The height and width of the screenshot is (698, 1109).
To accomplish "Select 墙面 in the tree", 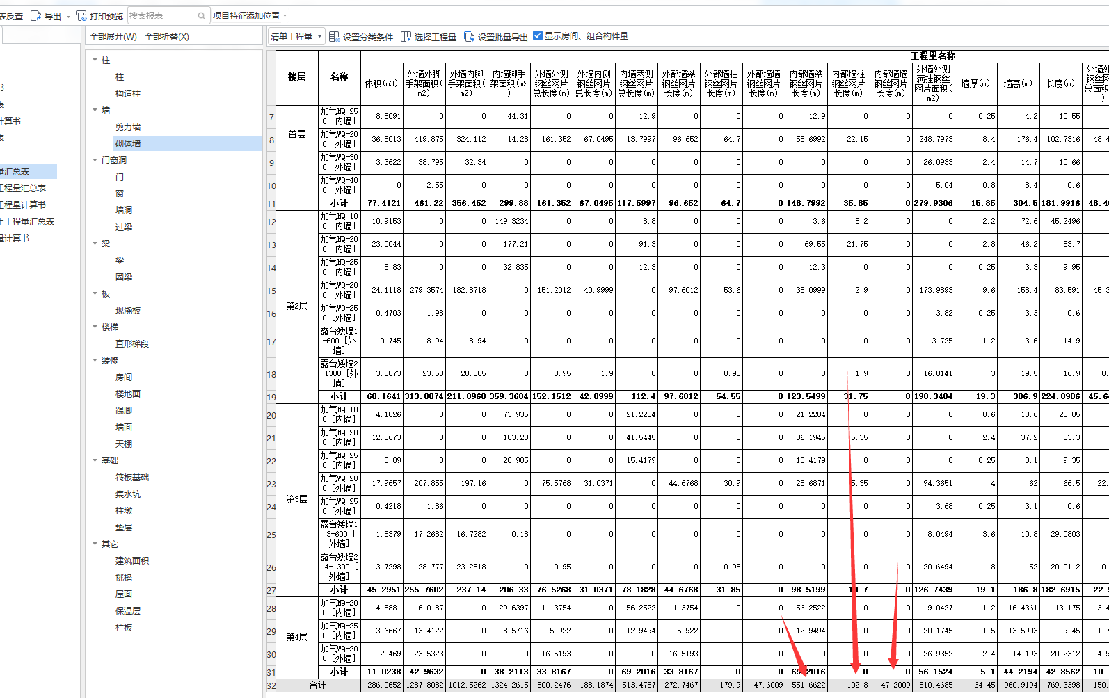I will (124, 427).
